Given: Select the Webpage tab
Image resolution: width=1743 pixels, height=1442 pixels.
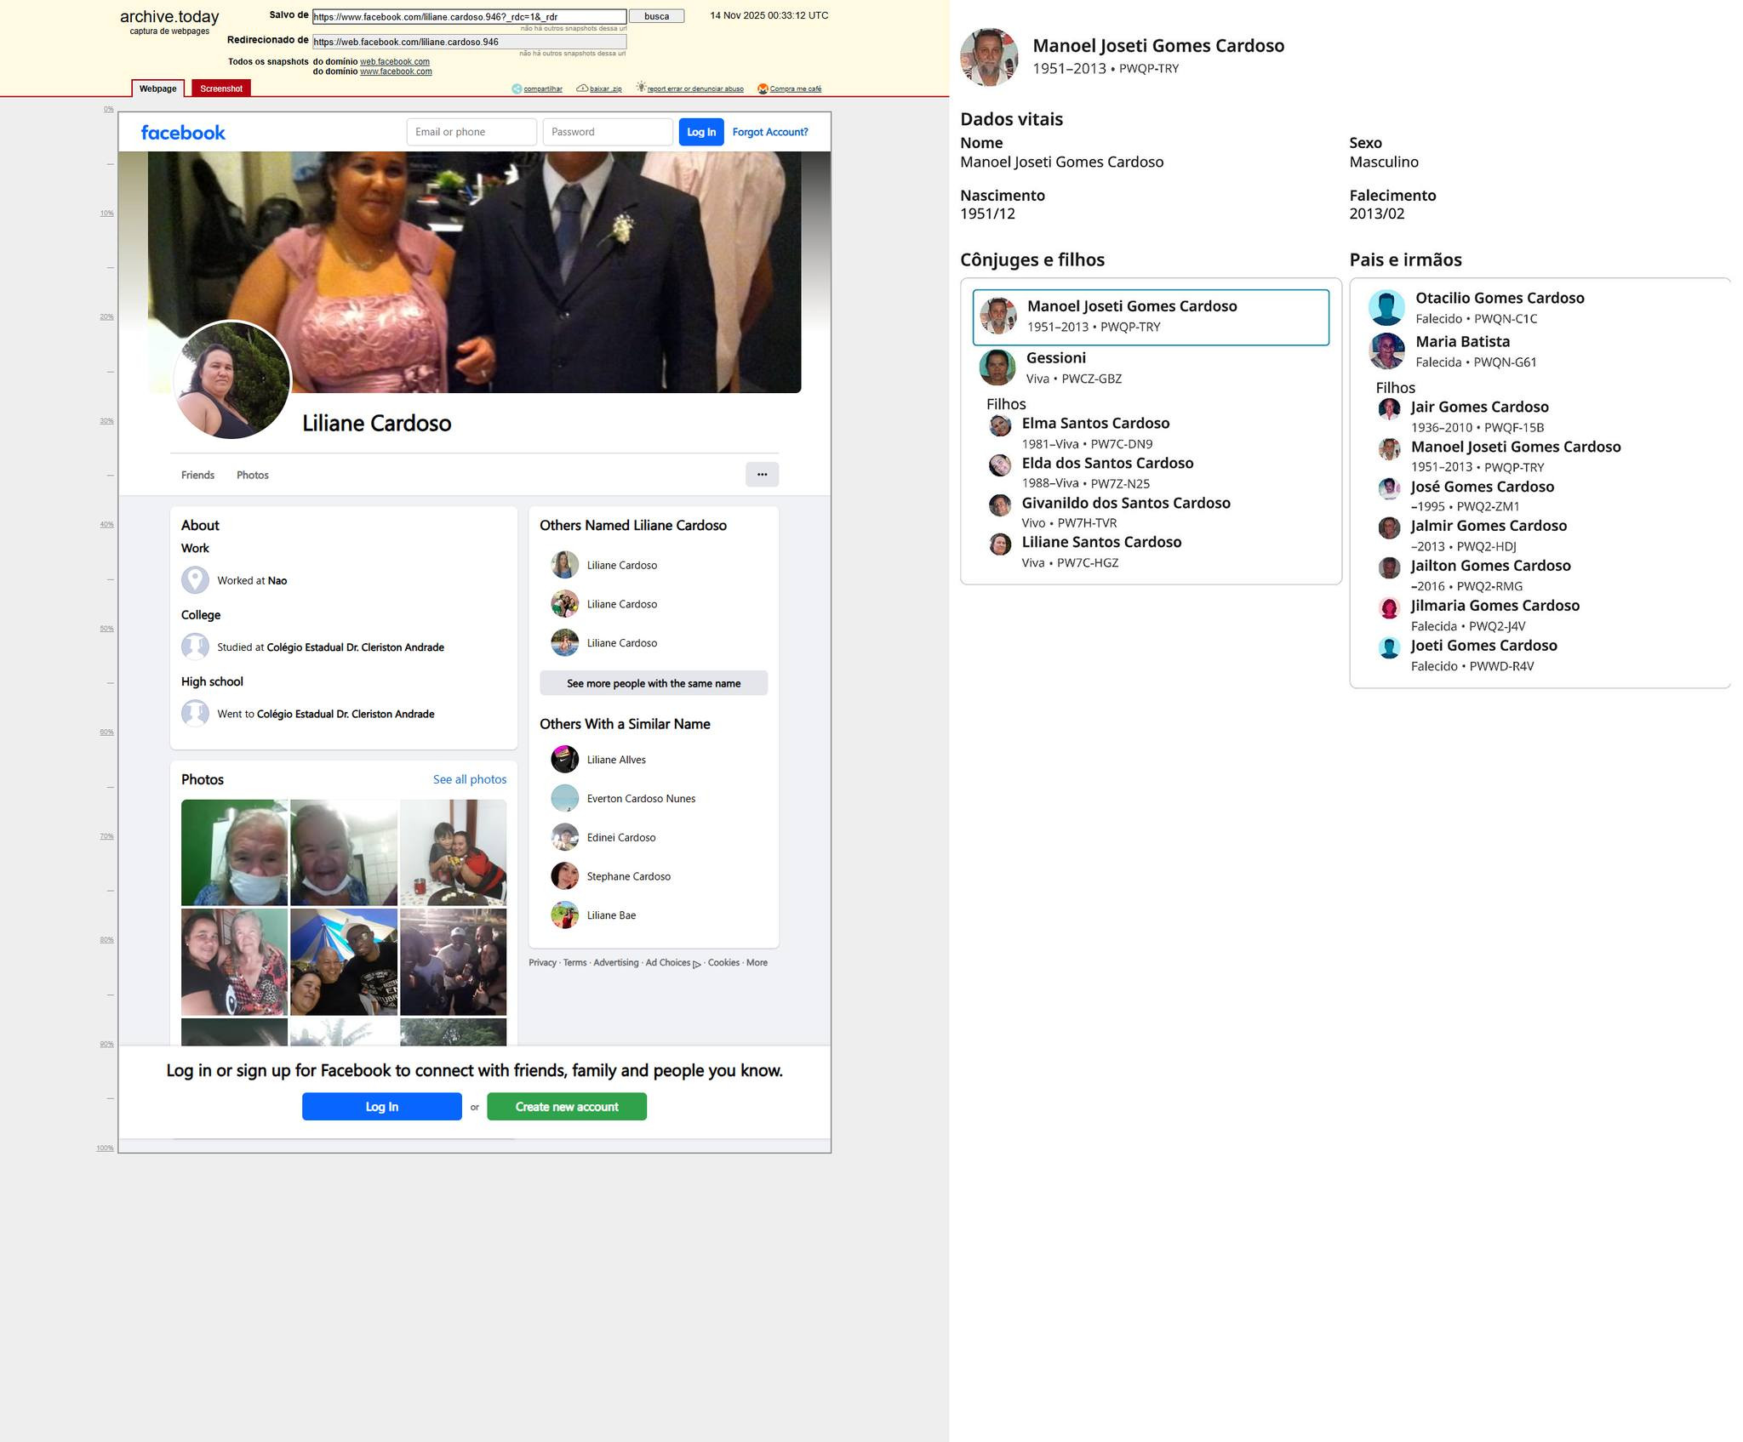Looking at the screenshot, I should (158, 88).
